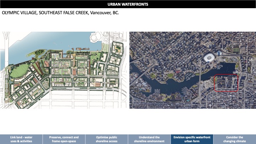
Task: Open 'Preserve, connect and frame open-space' tab
Action: click(x=64, y=139)
